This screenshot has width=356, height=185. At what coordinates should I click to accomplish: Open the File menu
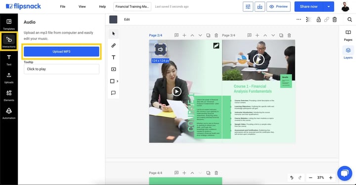63,6
